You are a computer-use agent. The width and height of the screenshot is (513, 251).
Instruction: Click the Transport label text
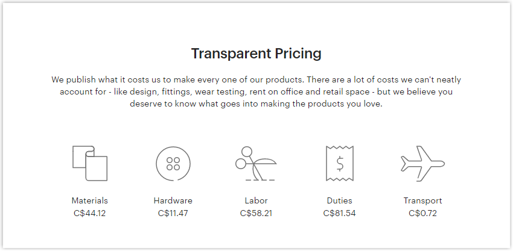click(422, 200)
